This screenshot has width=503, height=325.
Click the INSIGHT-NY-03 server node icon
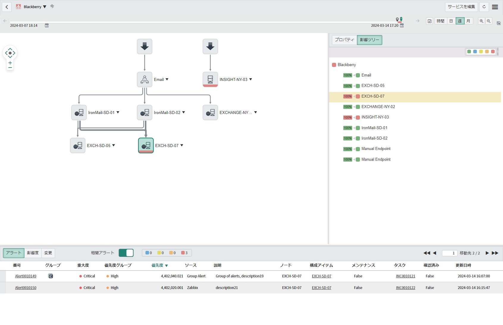210,79
